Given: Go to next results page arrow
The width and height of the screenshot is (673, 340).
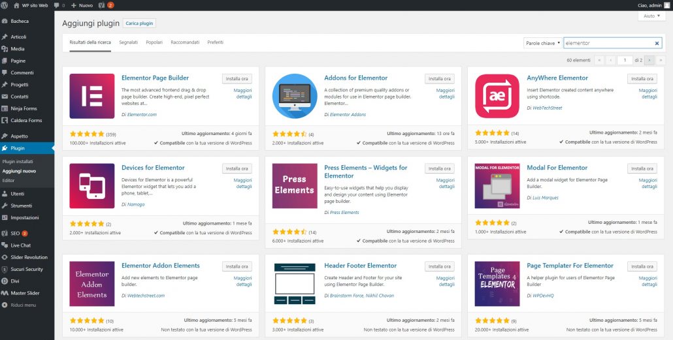Looking at the screenshot, I should 649,61.
